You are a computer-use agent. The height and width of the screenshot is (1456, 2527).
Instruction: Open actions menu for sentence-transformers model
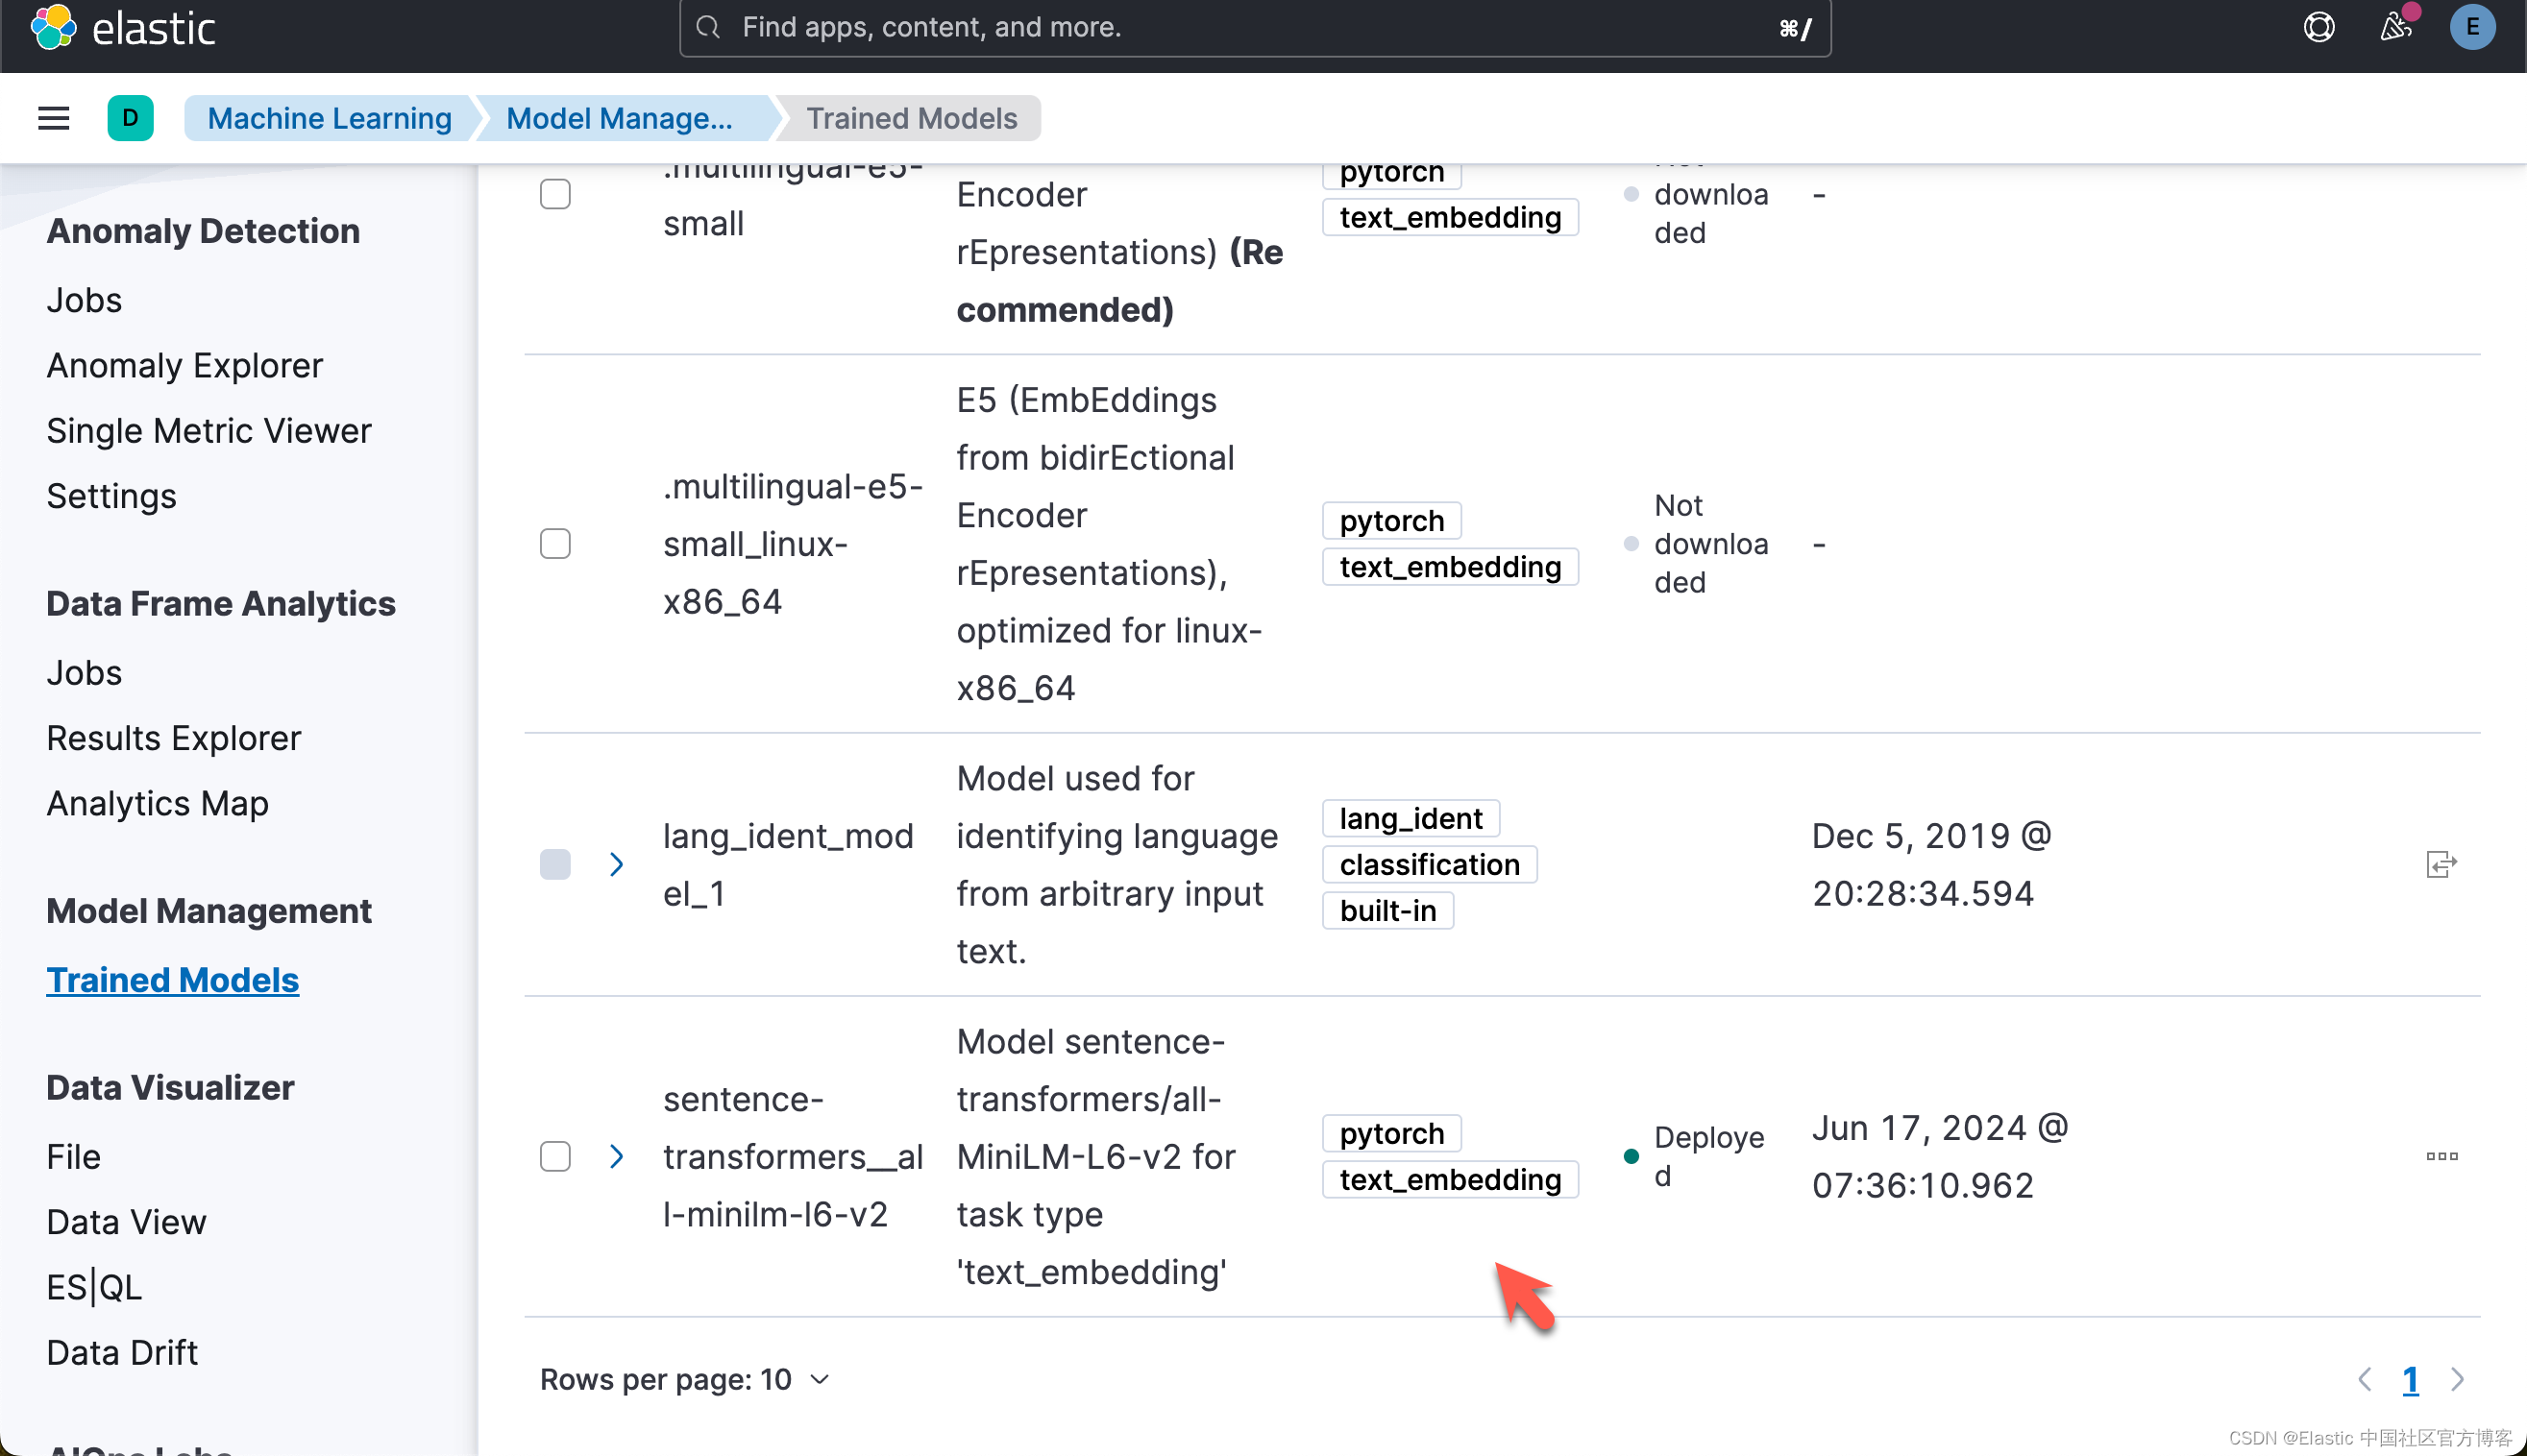tap(2441, 1156)
